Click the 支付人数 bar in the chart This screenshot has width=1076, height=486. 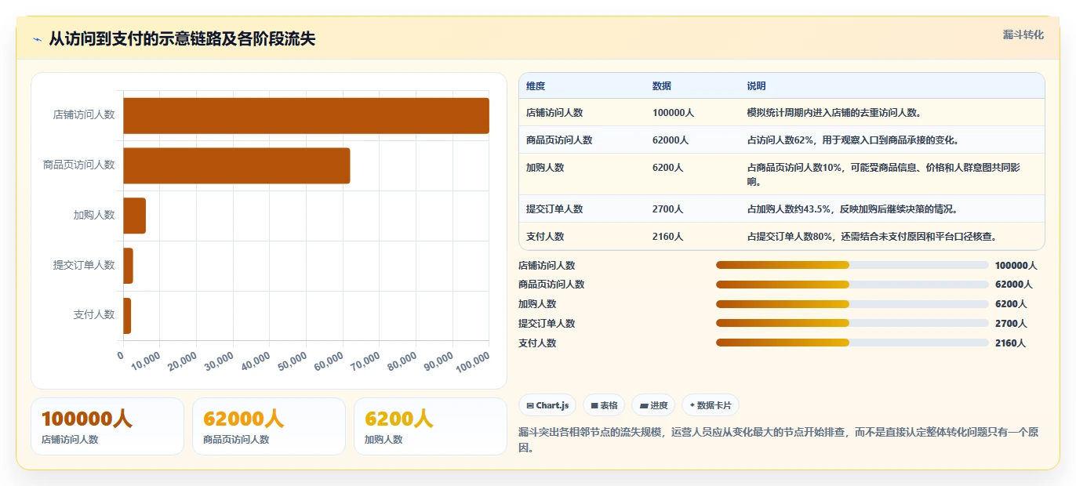[x=127, y=316]
